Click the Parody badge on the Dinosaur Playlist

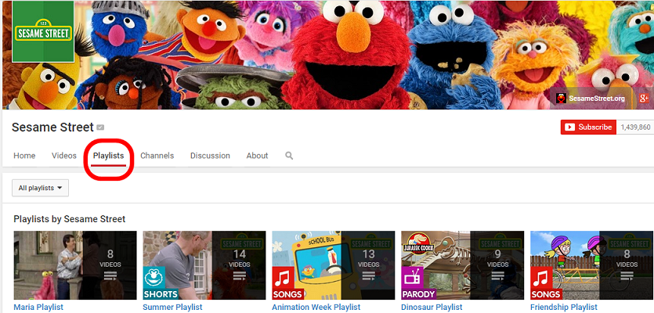(418, 283)
